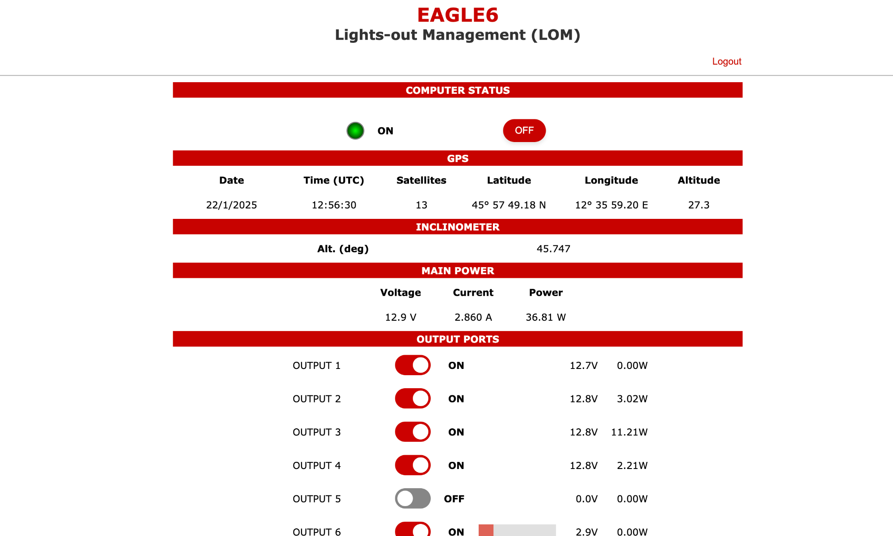The image size is (893, 536).
Task: Click the EAGLE6 title heading
Action: coord(458,15)
